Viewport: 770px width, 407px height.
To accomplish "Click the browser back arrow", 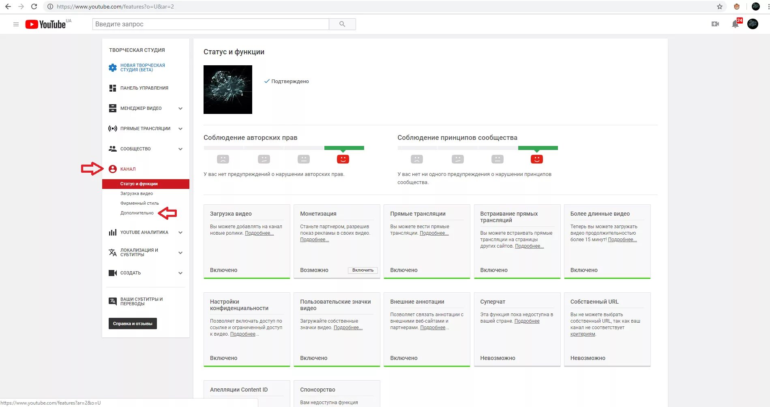I will pos(8,6).
